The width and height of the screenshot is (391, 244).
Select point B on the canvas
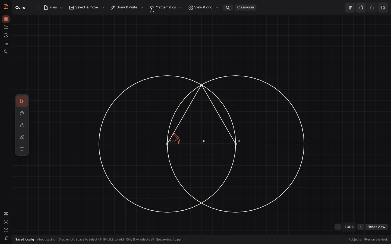pyautogui.click(x=236, y=144)
